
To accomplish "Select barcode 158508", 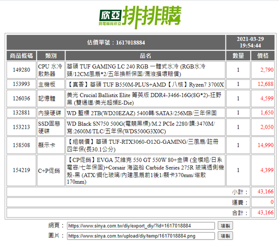I will (21, 145).
